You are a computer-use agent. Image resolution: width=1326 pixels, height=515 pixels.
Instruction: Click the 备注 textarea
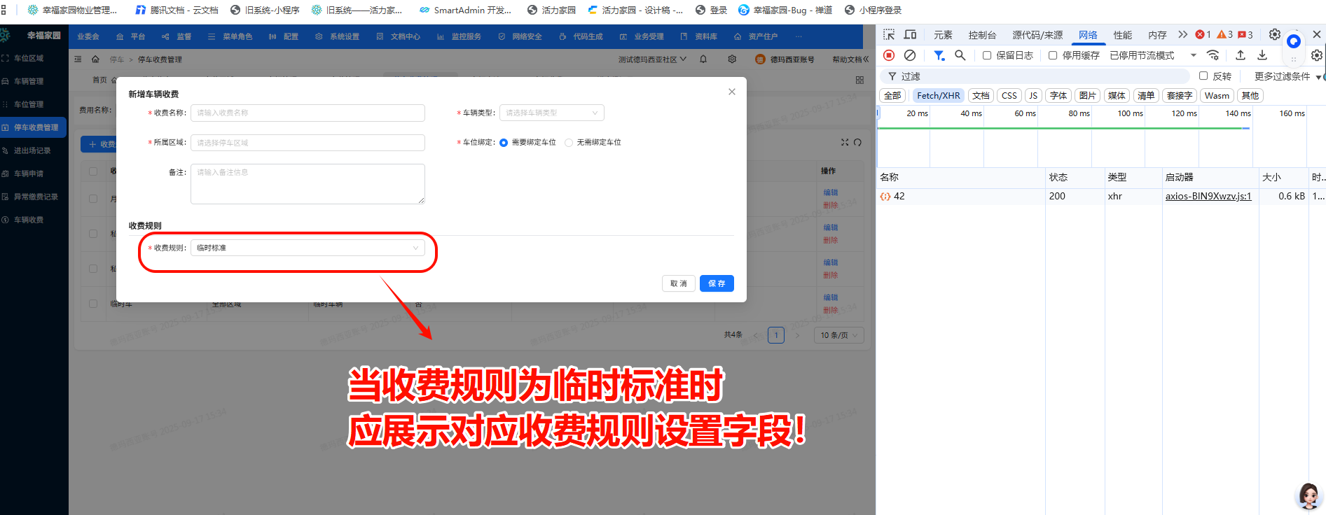click(x=308, y=184)
